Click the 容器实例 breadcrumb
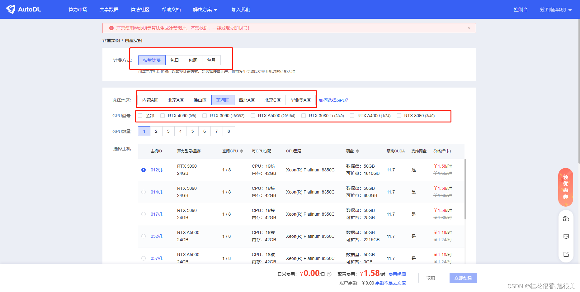Viewport: 580px width, 292px height. [111, 41]
